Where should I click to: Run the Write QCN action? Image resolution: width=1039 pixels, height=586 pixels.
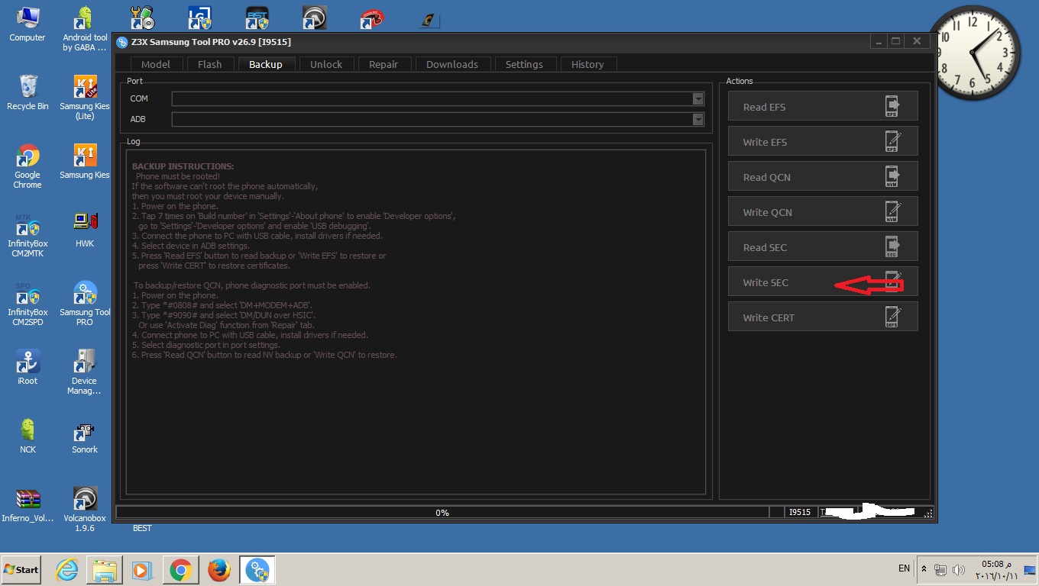(823, 211)
